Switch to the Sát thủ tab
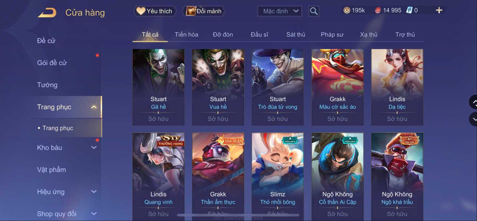This screenshot has height=221, width=477. click(296, 35)
